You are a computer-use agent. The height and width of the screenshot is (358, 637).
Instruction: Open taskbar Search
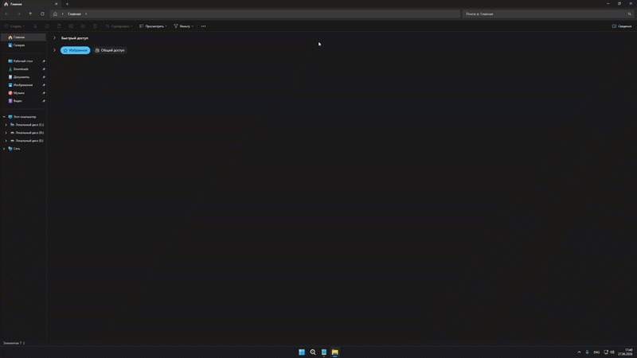313,352
